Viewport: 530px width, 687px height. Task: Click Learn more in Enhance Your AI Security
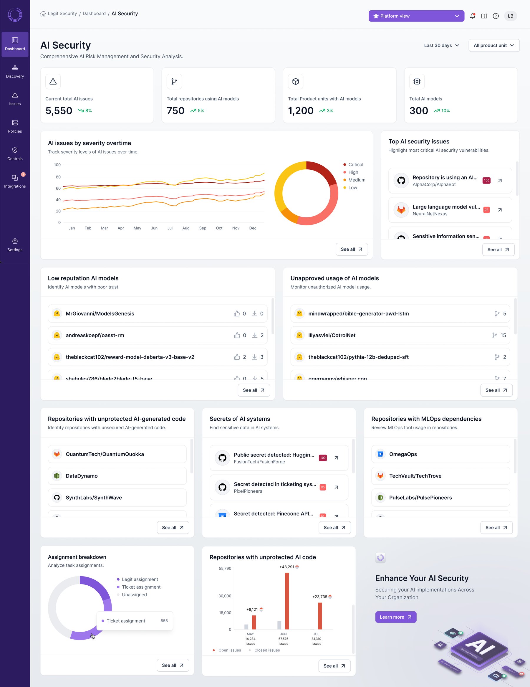[x=395, y=617]
